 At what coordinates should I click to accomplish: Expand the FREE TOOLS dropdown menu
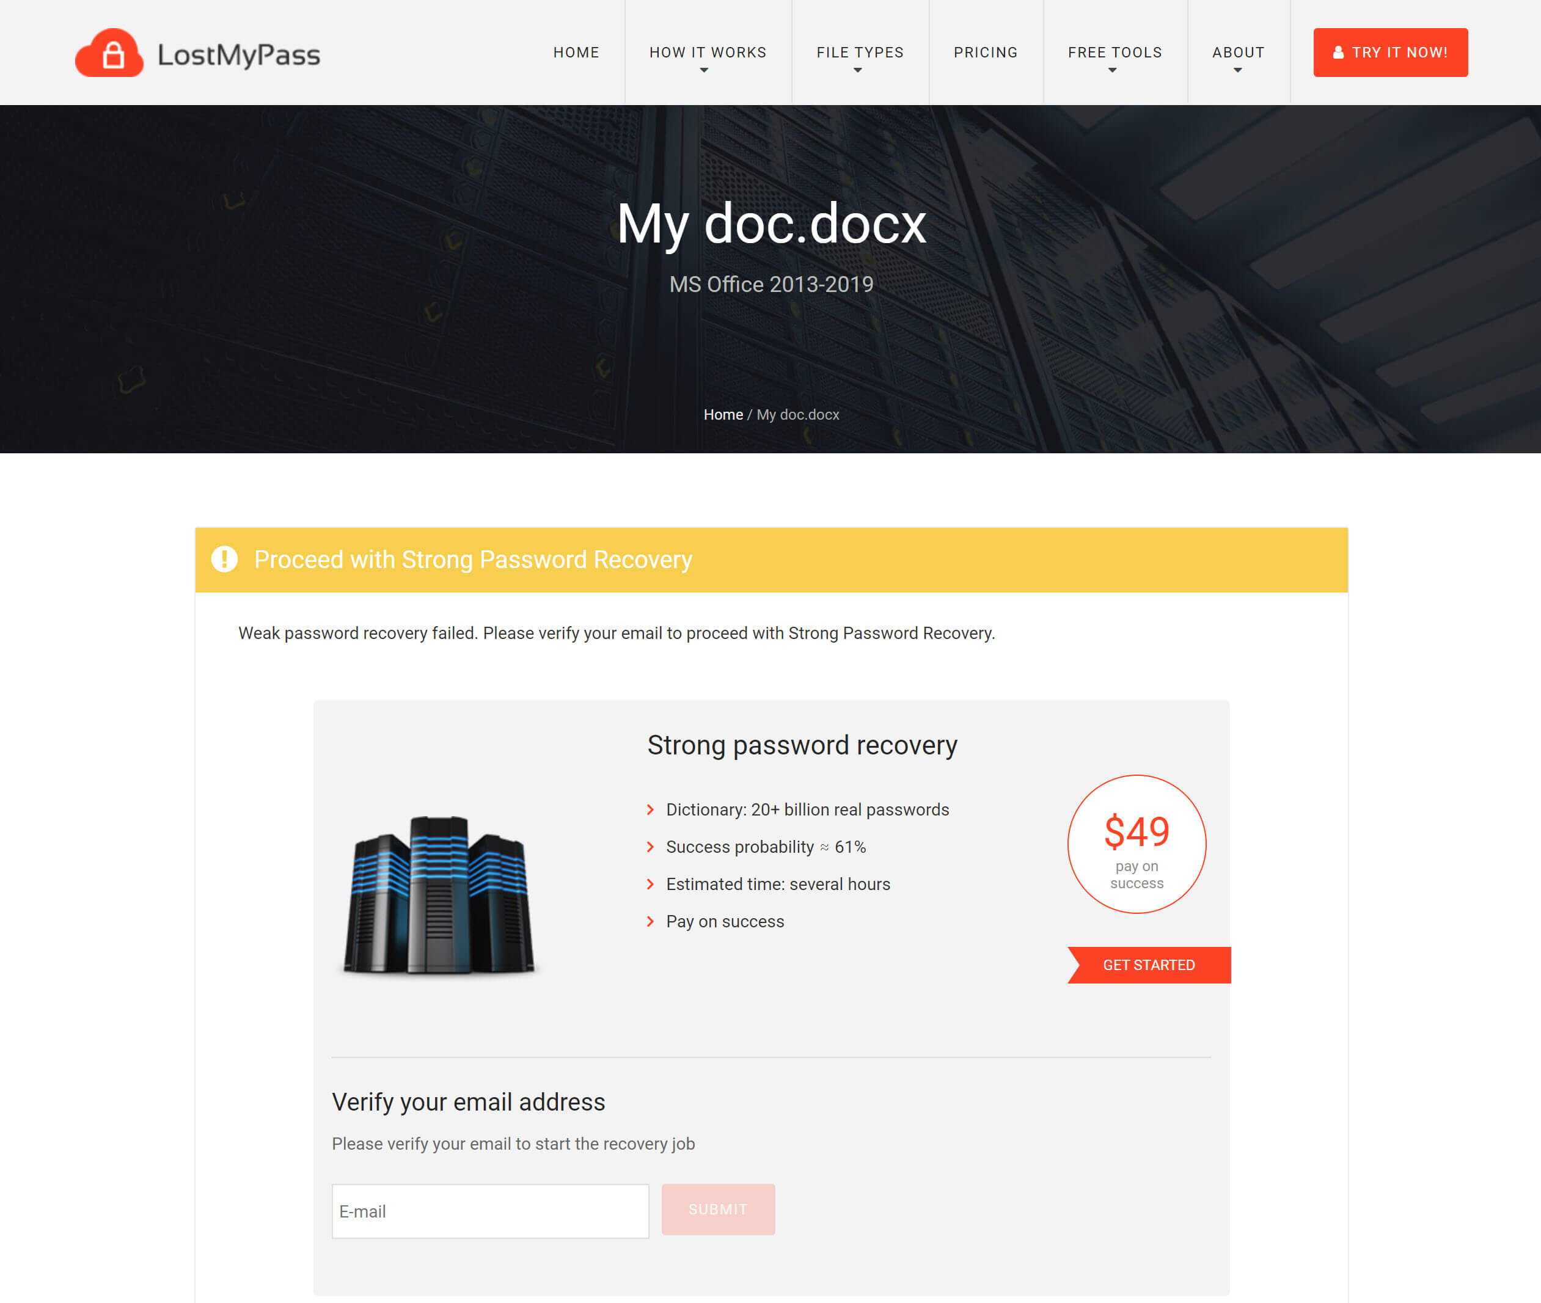point(1115,53)
